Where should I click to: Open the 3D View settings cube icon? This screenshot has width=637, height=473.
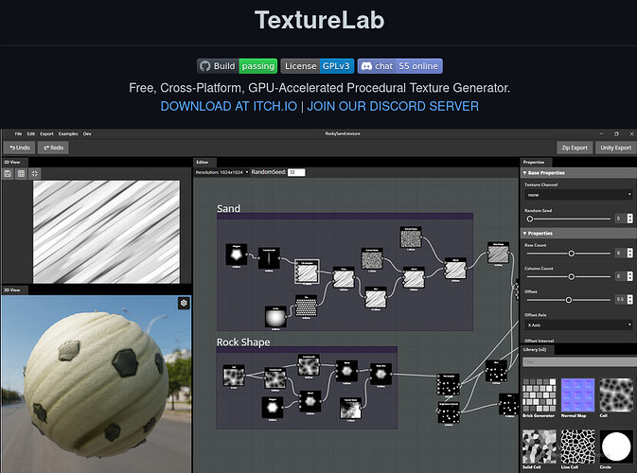184,303
